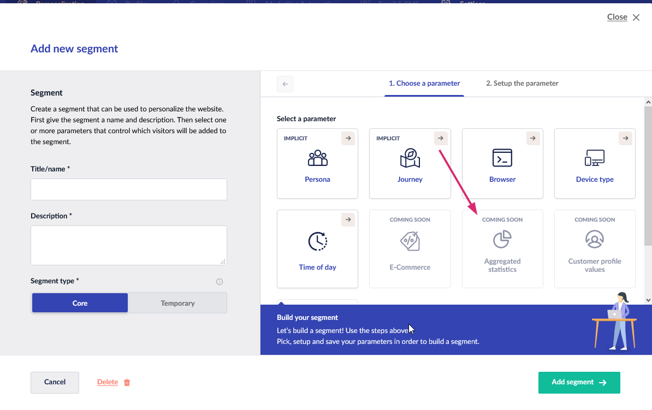This screenshot has width=652, height=410.
Task: Click the E-Commerce tag icon
Action: click(x=410, y=241)
